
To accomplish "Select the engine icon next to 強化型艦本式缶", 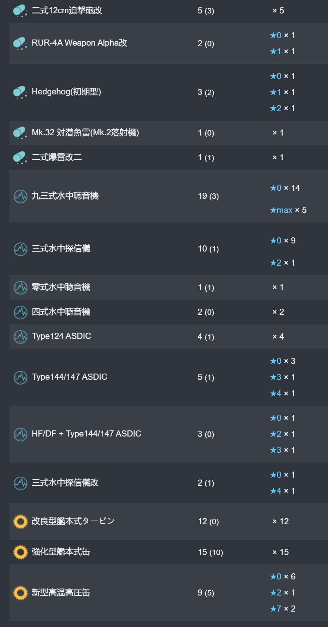I will click(x=21, y=552).
